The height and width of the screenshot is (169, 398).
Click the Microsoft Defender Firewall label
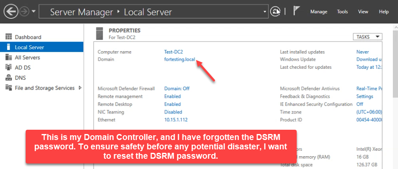pos(126,88)
